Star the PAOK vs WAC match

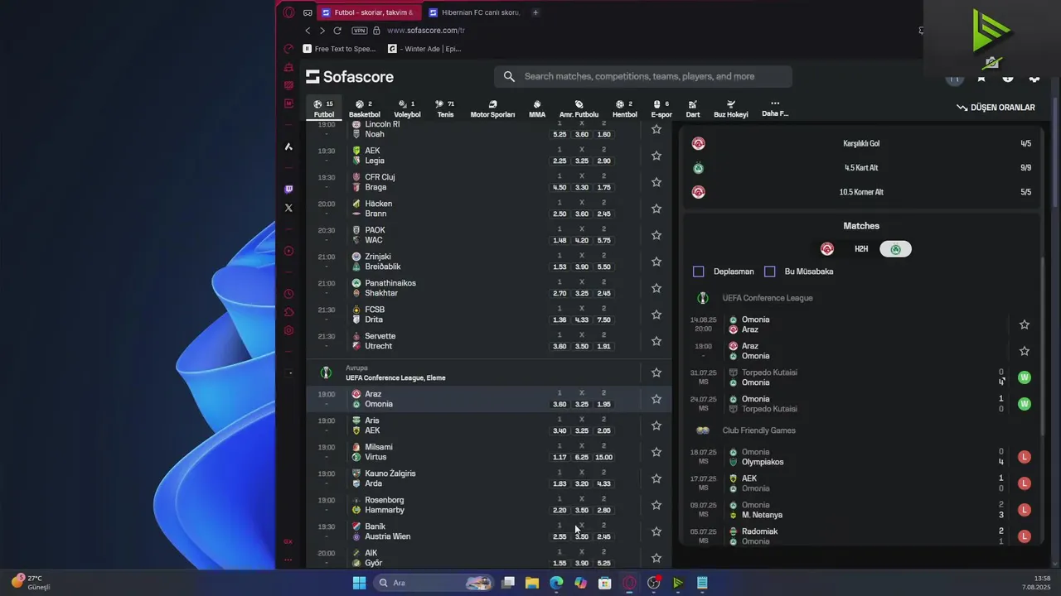656,235
